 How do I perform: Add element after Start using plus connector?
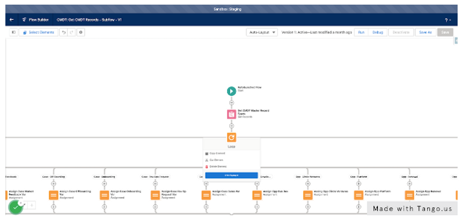[x=232, y=102]
